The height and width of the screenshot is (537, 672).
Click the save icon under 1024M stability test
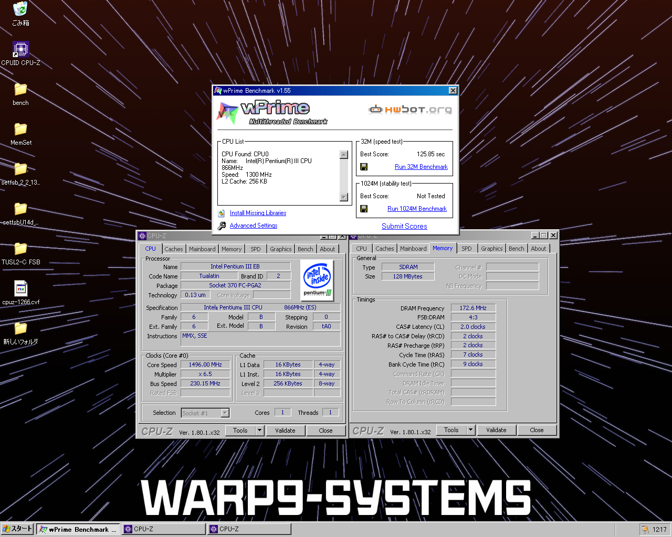point(364,209)
